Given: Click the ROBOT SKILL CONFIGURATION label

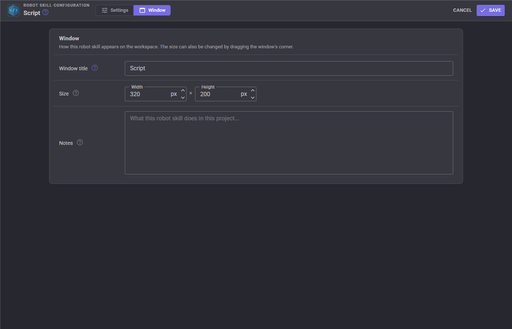Looking at the screenshot, I should pyautogui.click(x=56, y=5).
